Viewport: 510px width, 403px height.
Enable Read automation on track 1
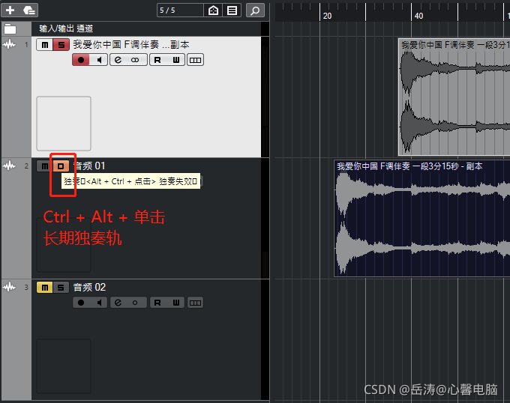157,60
